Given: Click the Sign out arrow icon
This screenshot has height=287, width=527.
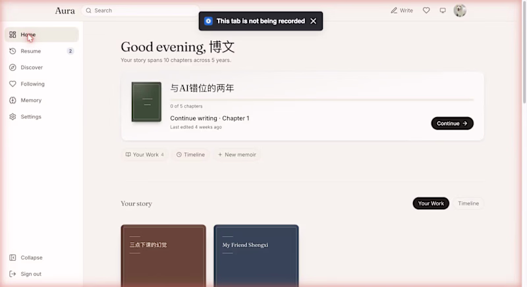Looking at the screenshot, I should 13,274.
